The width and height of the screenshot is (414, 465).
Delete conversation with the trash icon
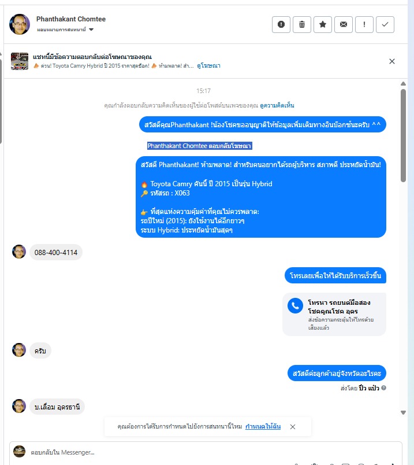pyautogui.click(x=302, y=24)
